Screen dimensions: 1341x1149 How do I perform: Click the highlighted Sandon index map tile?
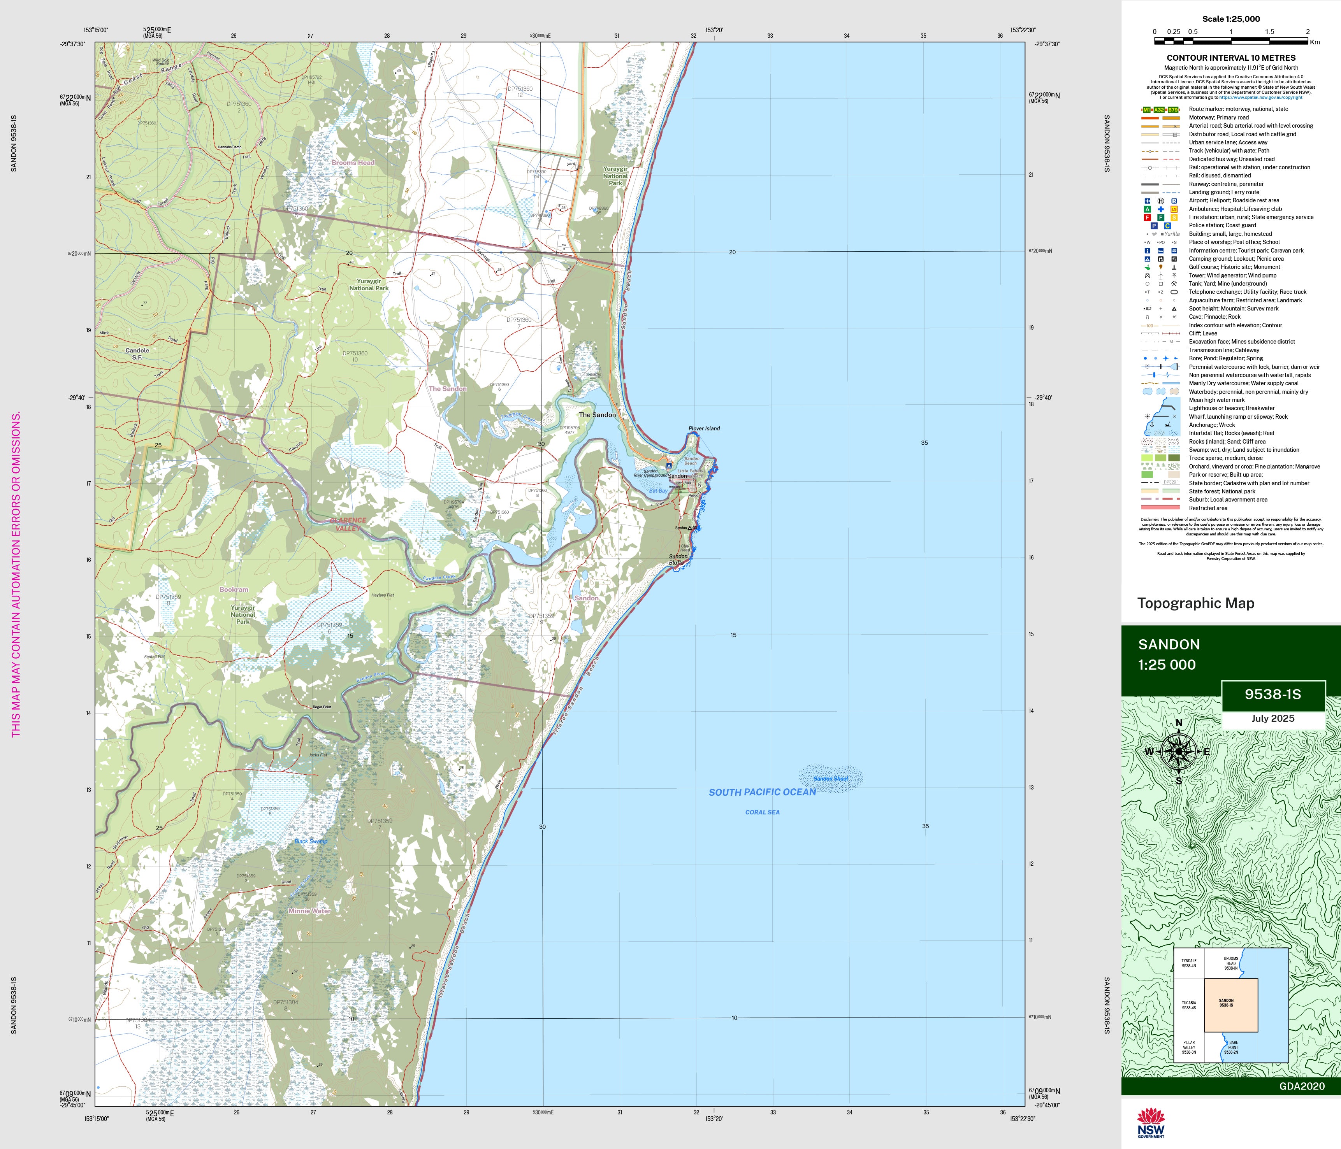point(1230,1005)
